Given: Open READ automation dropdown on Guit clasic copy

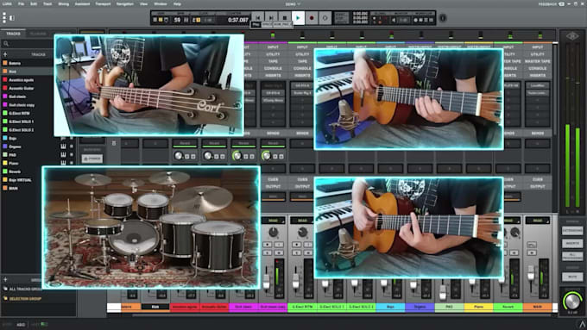Looking at the screenshot, I should [x=273, y=221].
